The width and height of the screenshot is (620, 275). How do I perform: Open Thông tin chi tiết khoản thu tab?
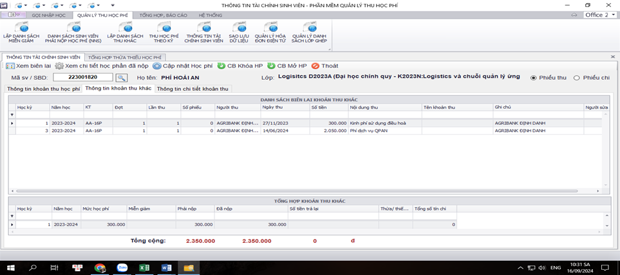coord(192,89)
